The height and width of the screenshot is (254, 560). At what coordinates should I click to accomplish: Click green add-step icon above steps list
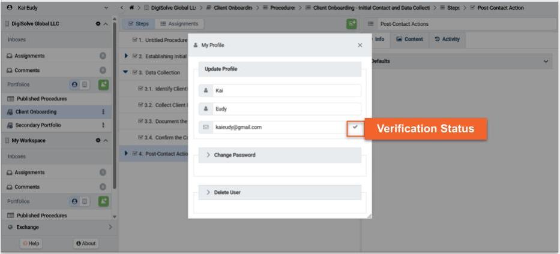click(351, 23)
